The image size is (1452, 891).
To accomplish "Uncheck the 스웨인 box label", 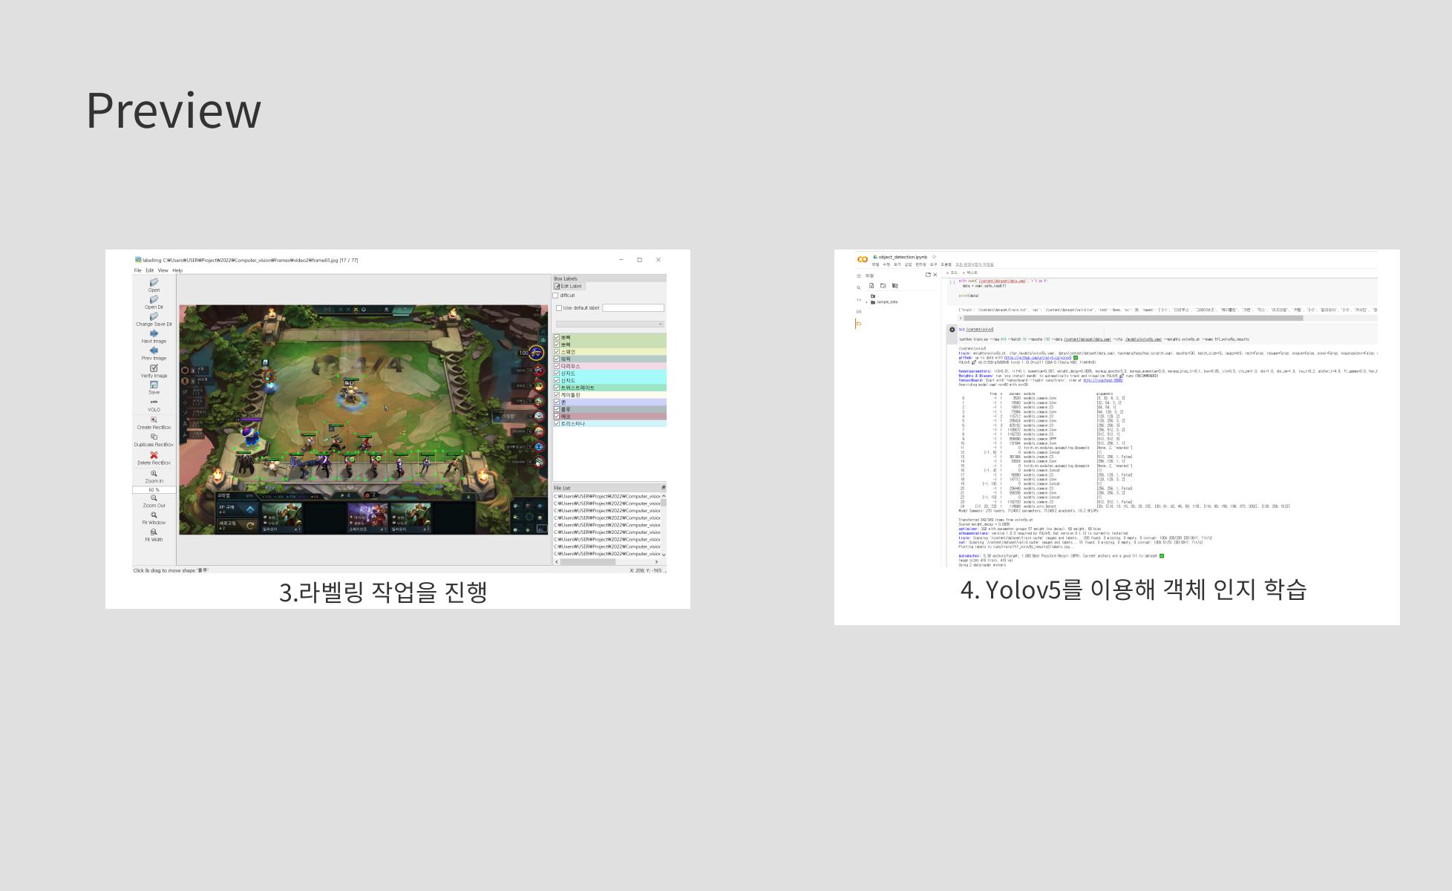I will (557, 352).
